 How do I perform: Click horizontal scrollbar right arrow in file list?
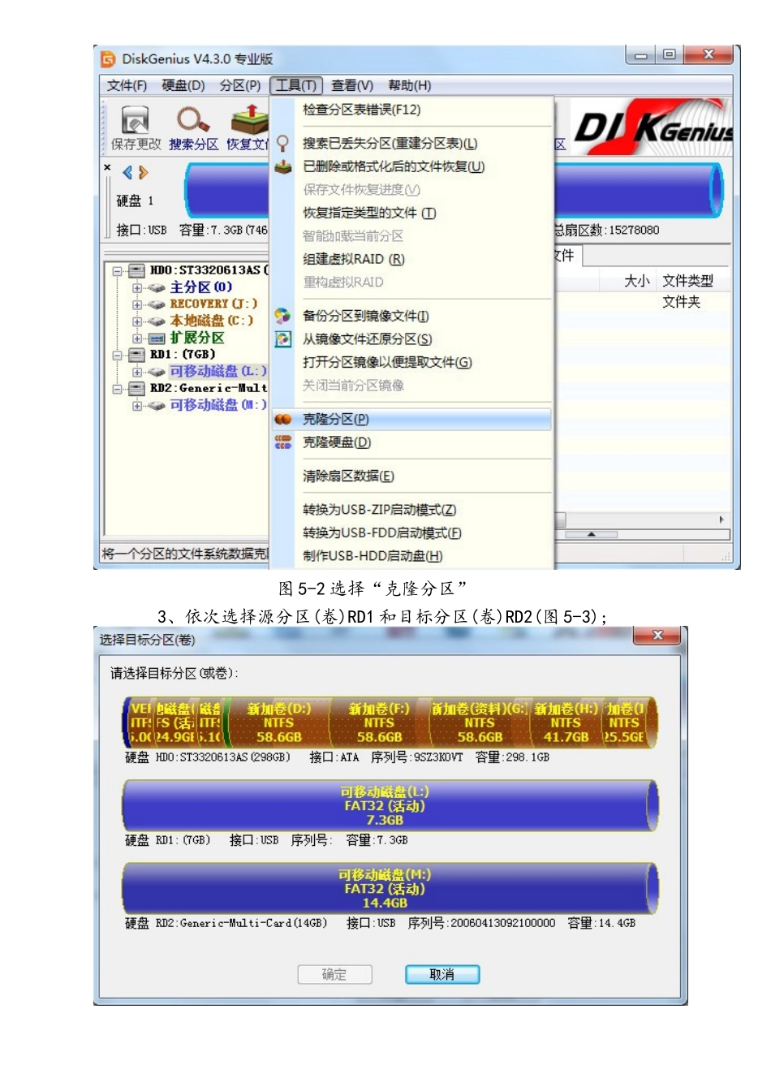pos(721,520)
